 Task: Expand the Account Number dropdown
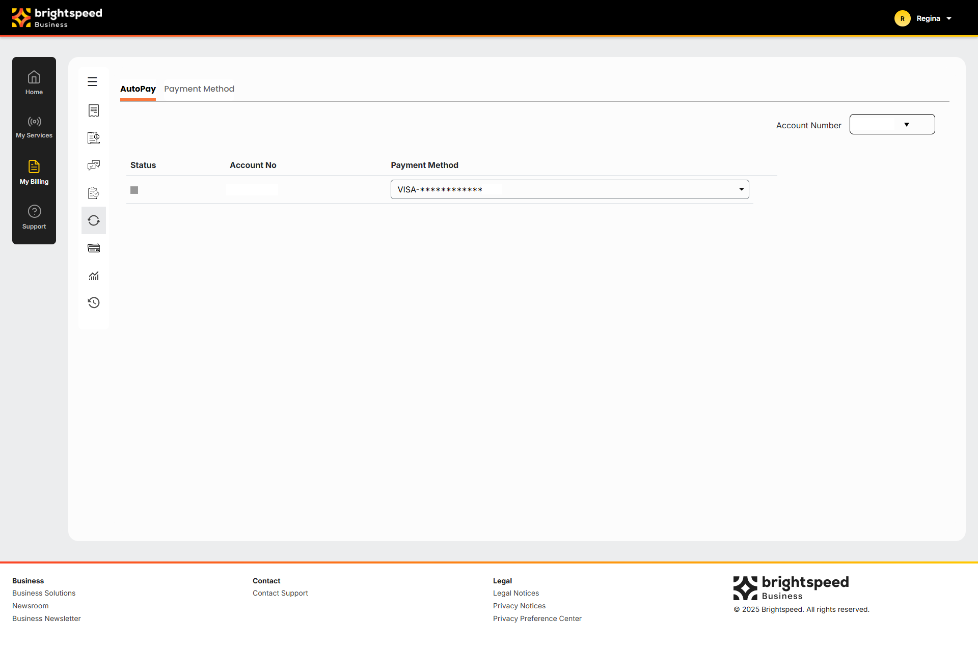892,124
